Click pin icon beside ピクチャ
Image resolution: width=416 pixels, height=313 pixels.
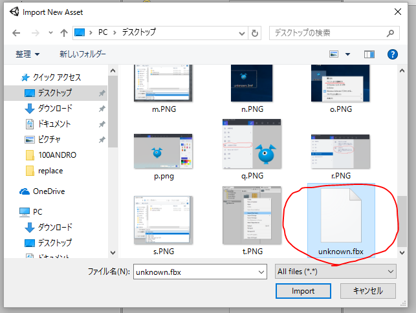[x=102, y=140]
